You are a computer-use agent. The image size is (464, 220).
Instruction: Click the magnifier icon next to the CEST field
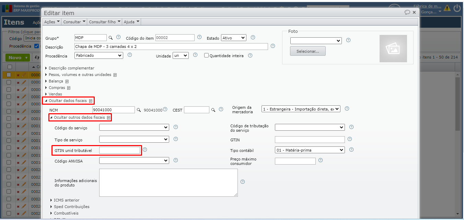[213, 110]
